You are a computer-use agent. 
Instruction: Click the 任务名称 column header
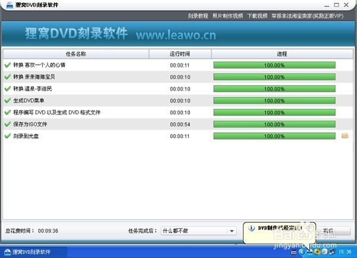[76, 54]
